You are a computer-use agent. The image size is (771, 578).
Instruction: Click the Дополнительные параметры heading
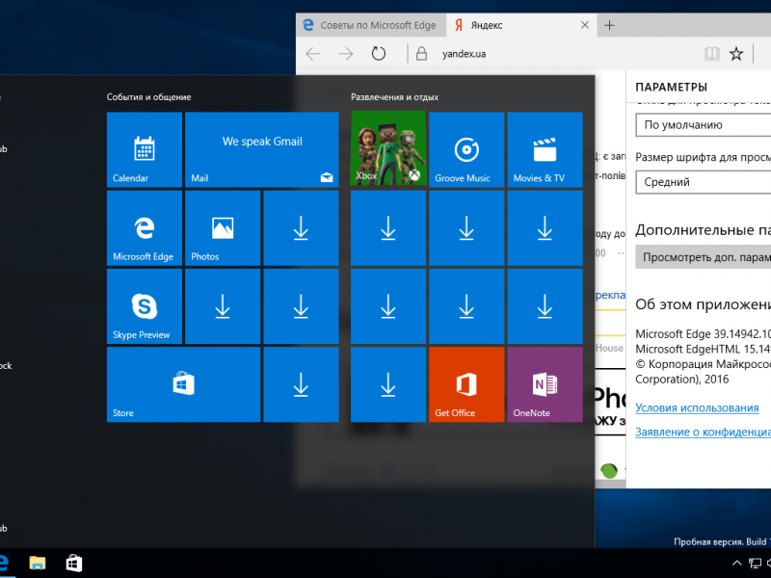(704, 230)
